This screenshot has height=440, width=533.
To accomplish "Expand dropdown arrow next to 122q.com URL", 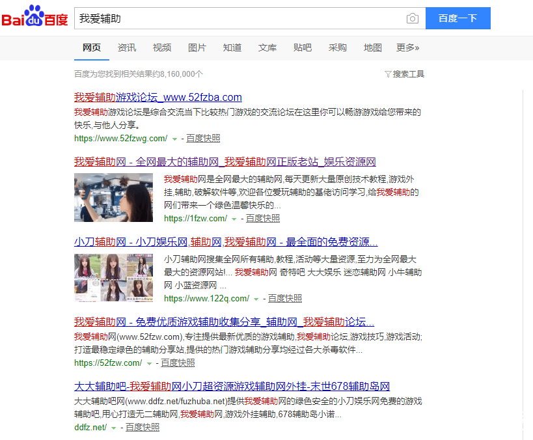I will pyautogui.click(x=256, y=299).
